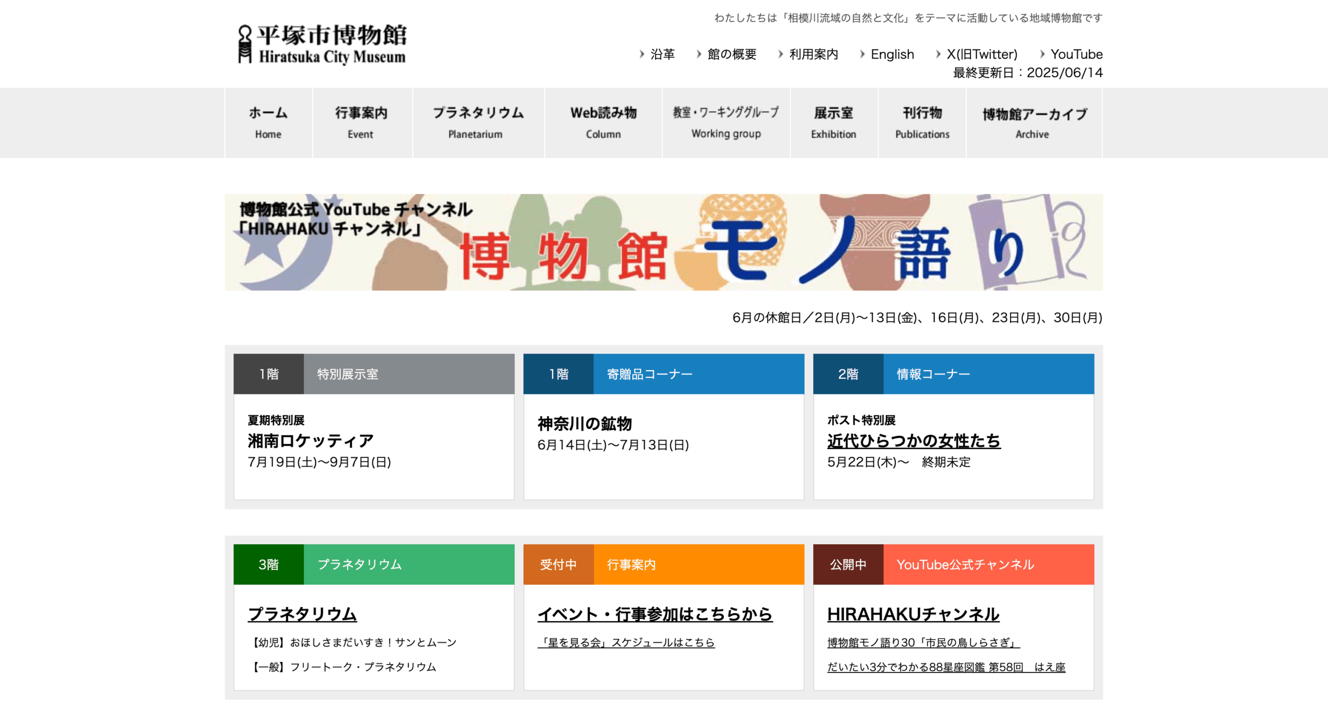The width and height of the screenshot is (1328, 719).
Task: Click the orange 行事案内 card header
Action: (663, 564)
